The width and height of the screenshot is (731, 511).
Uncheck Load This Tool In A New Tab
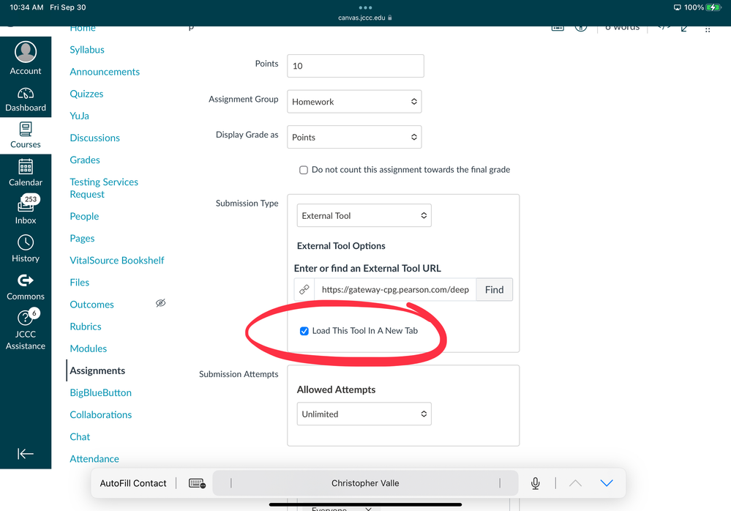click(304, 331)
